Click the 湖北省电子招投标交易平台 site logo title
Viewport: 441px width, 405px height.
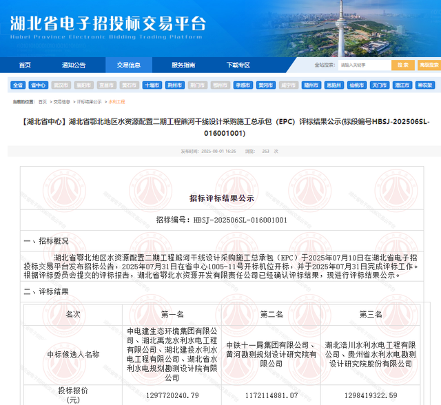pyautogui.click(x=108, y=23)
